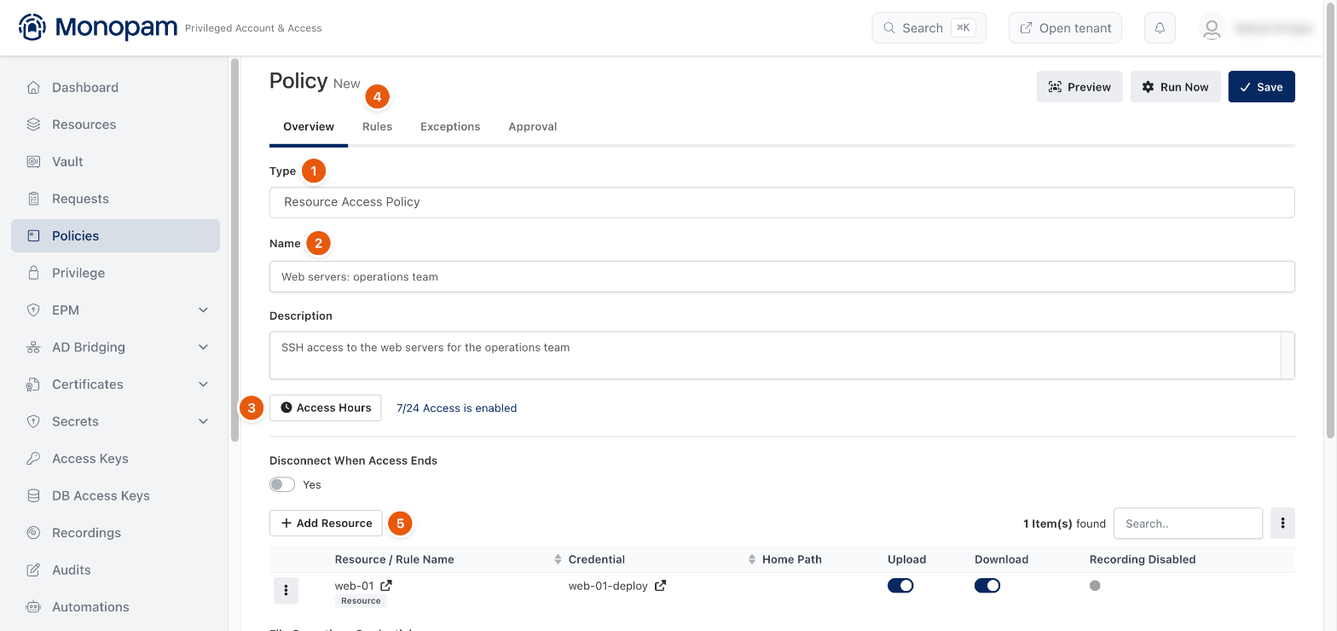Expand the EPM sidebar section
1337x631 pixels.
pos(203,310)
